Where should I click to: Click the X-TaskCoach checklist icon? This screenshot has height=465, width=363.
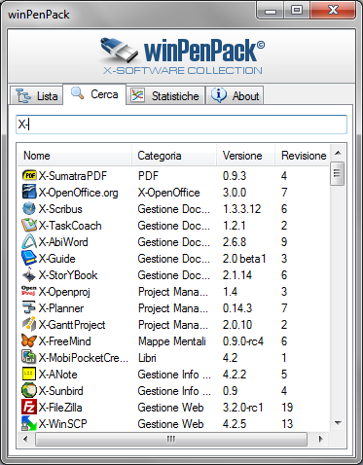click(29, 226)
